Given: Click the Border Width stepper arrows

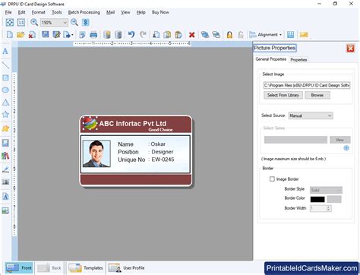Looking at the screenshot, I should click(x=328, y=208).
